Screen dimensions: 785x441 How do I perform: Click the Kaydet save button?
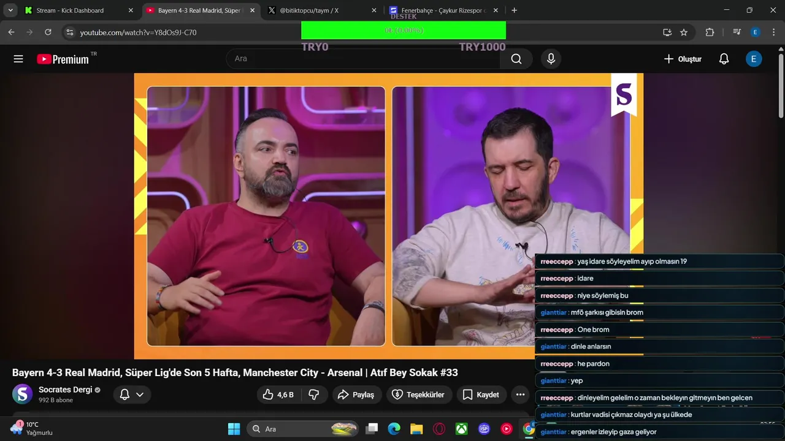coord(481,394)
